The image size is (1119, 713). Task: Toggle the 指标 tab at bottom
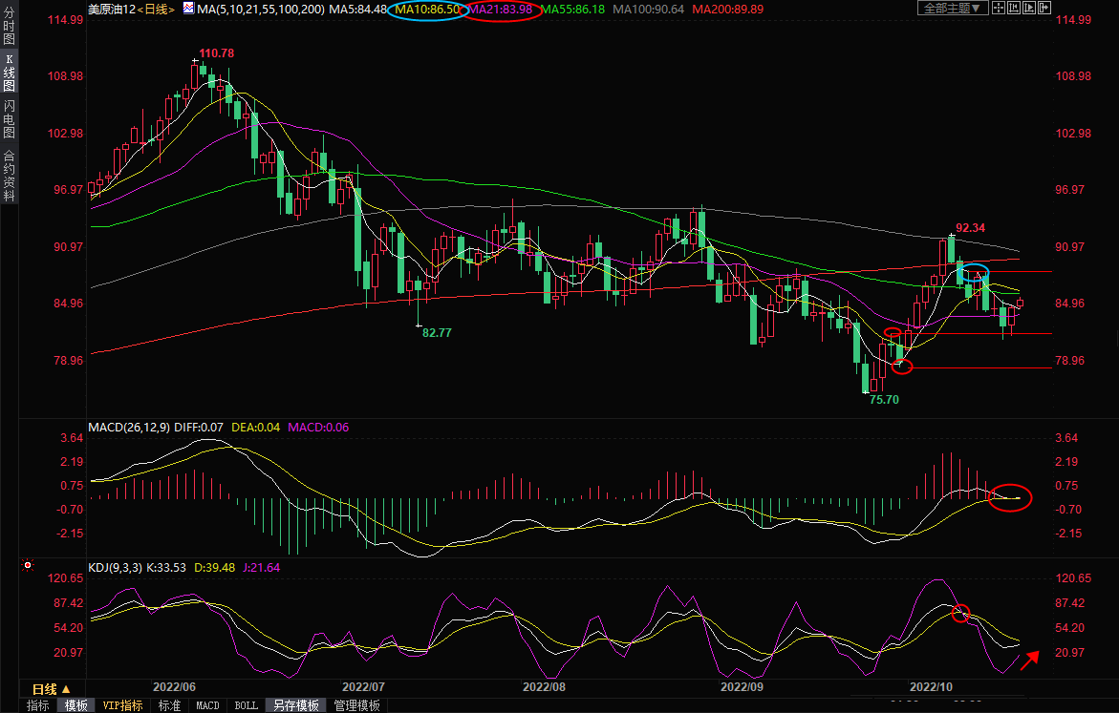click(38, 705)
